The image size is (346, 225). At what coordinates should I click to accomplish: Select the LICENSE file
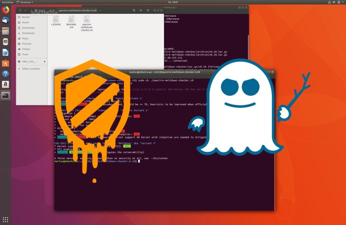click(x=56, y=21)
